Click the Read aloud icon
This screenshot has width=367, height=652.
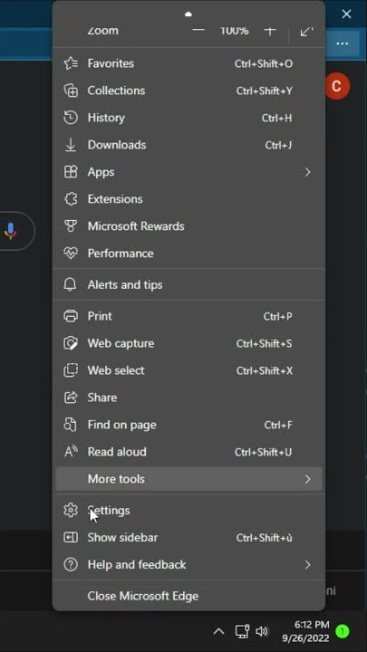pyautogui.click(x=71, y=452)
